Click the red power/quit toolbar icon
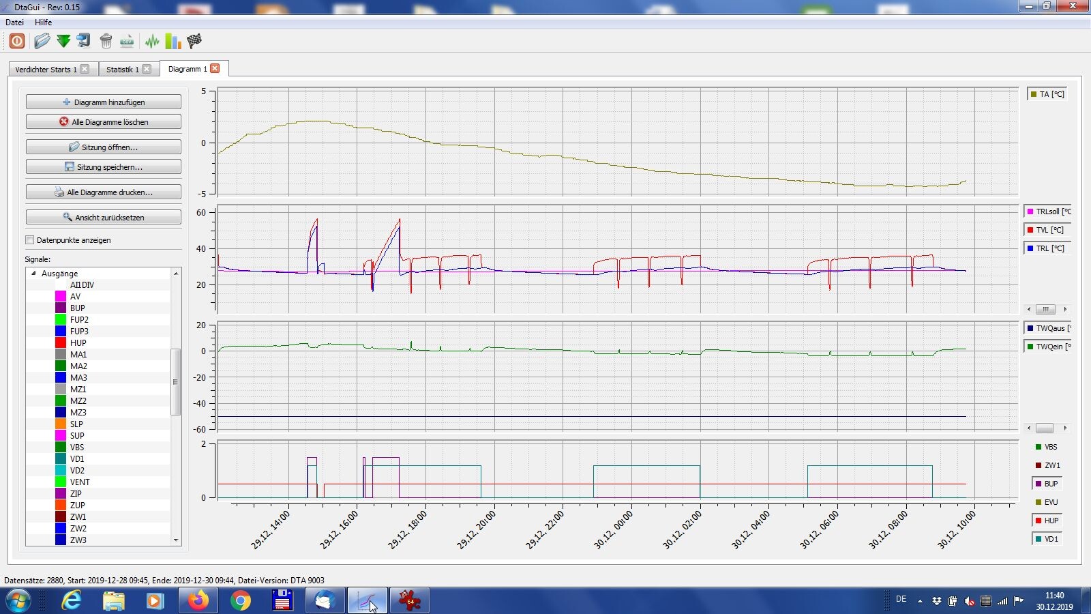The height and width of the screenshot is (614, 1091). coord(17,41)
